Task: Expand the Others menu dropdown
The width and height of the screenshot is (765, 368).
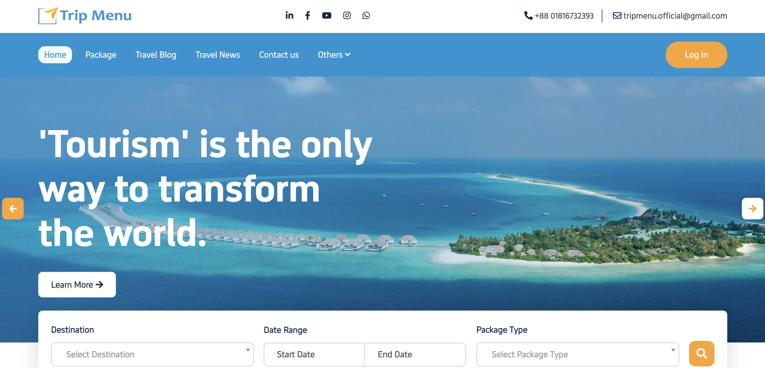Action: pyautogui.click(x=334, y=55)
